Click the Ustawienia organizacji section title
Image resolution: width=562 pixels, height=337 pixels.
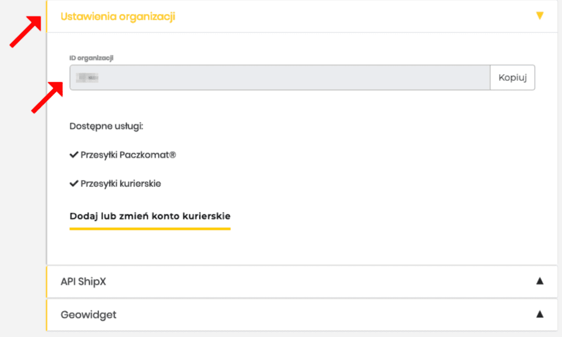tap(117, 16)
